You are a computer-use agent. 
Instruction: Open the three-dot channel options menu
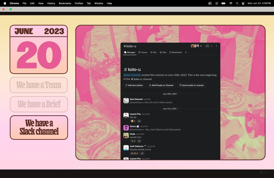tap(216, 46)
